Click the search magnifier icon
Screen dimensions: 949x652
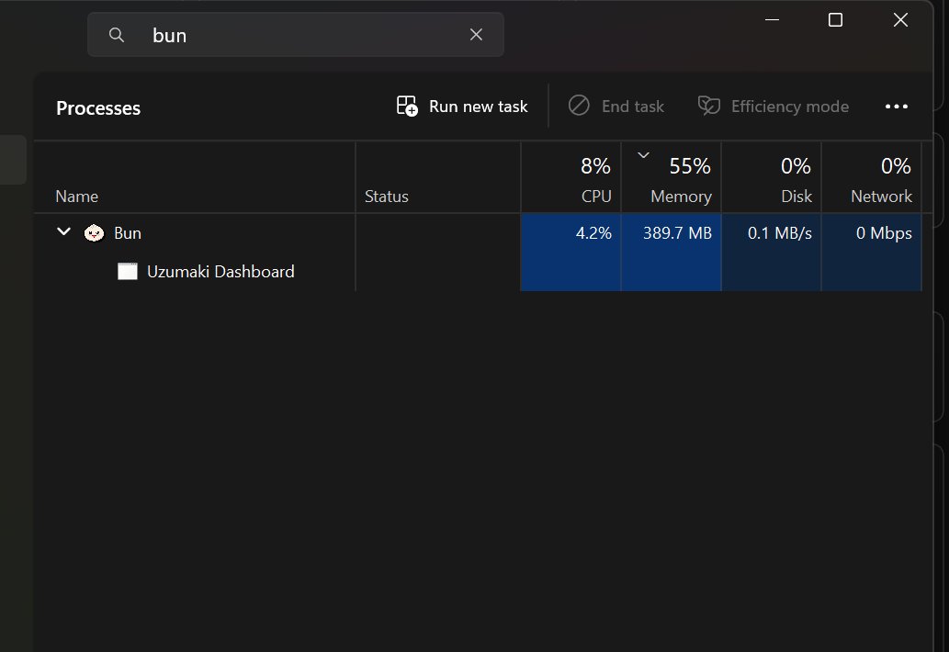(116, 35)
